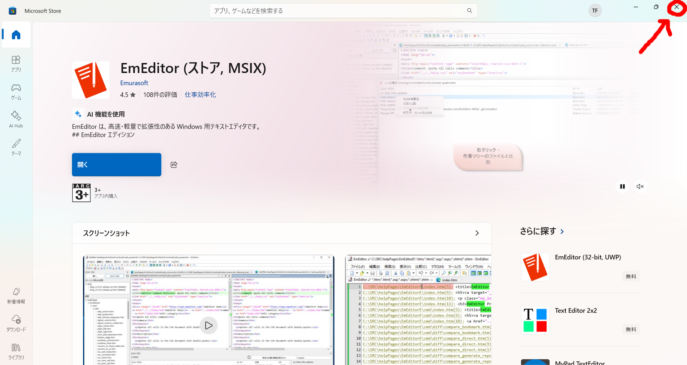The width and height of the screenshot is (687, 365).
Task: Click the share icon beside 開く
Action: [174, 165]
